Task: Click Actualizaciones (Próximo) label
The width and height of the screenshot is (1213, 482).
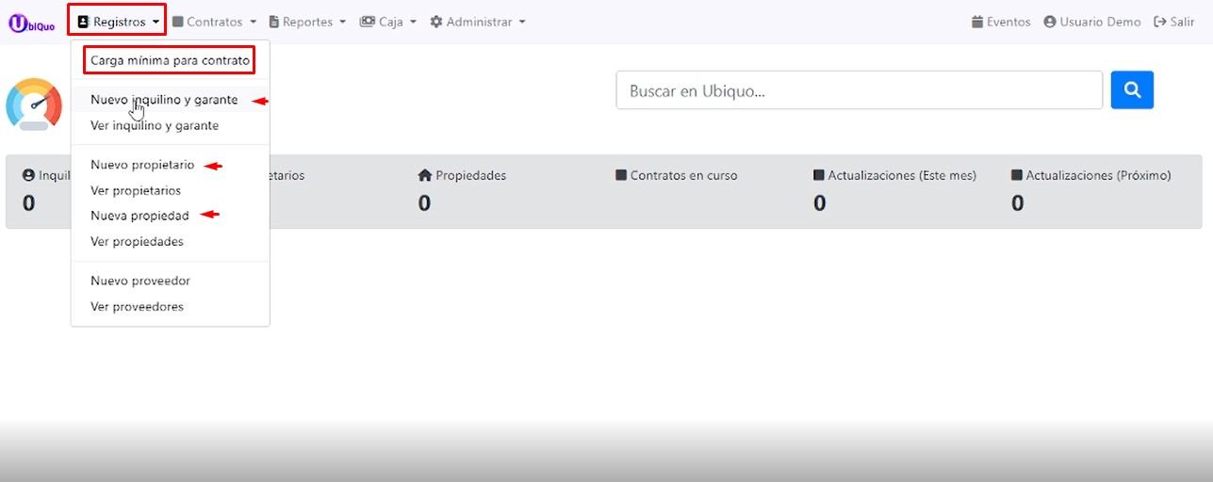Action: [x=1098, y=175]
